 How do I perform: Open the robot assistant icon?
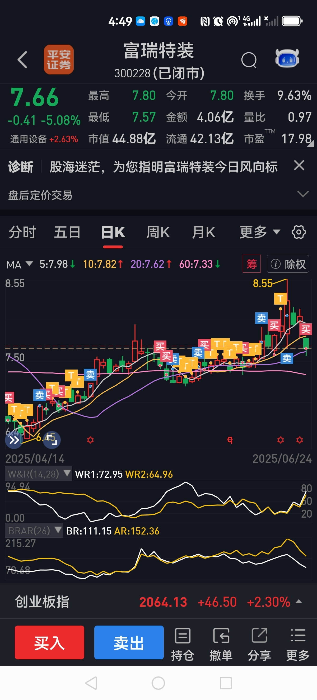click(287, 58)
